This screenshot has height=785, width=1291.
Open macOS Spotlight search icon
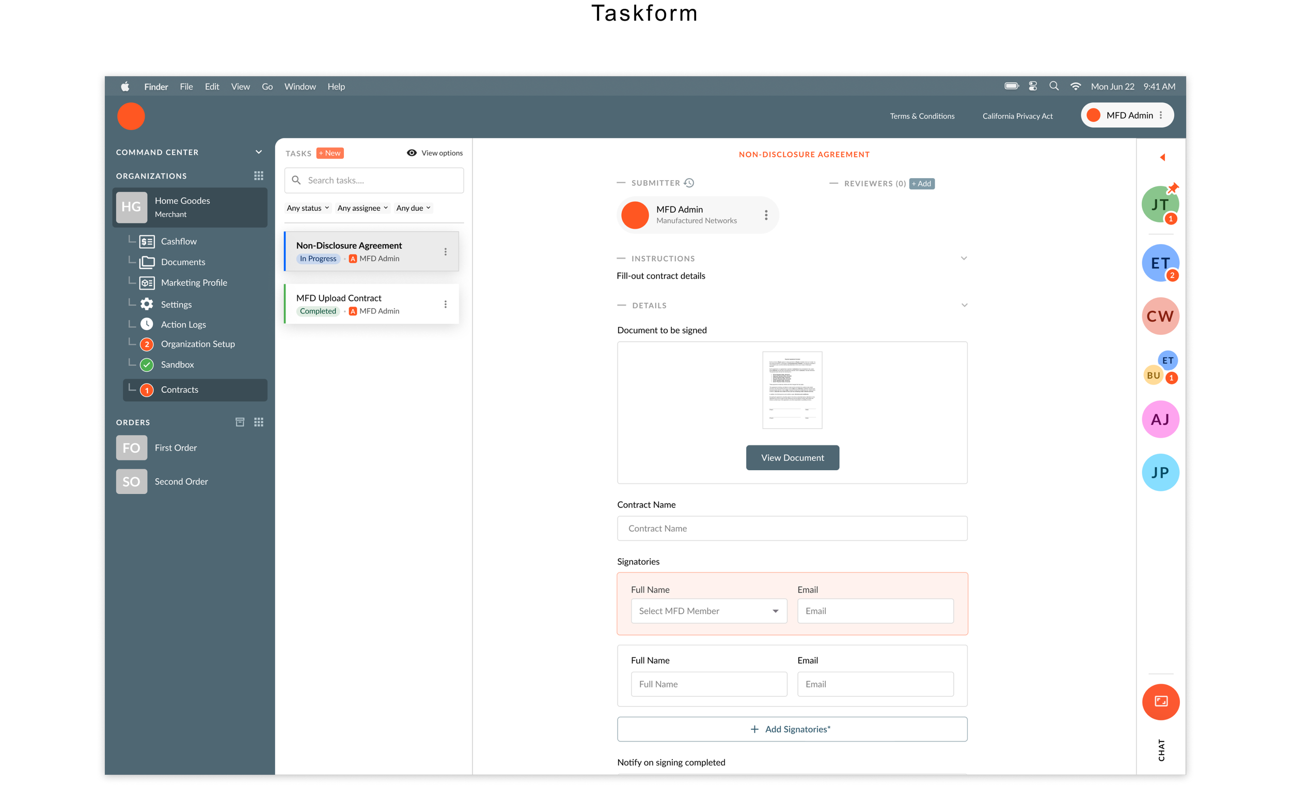tap(1053, 86)
